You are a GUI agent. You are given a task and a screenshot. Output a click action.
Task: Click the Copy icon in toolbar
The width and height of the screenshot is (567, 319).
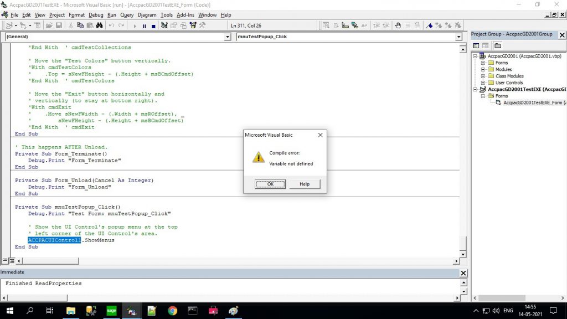coord(80,25)
